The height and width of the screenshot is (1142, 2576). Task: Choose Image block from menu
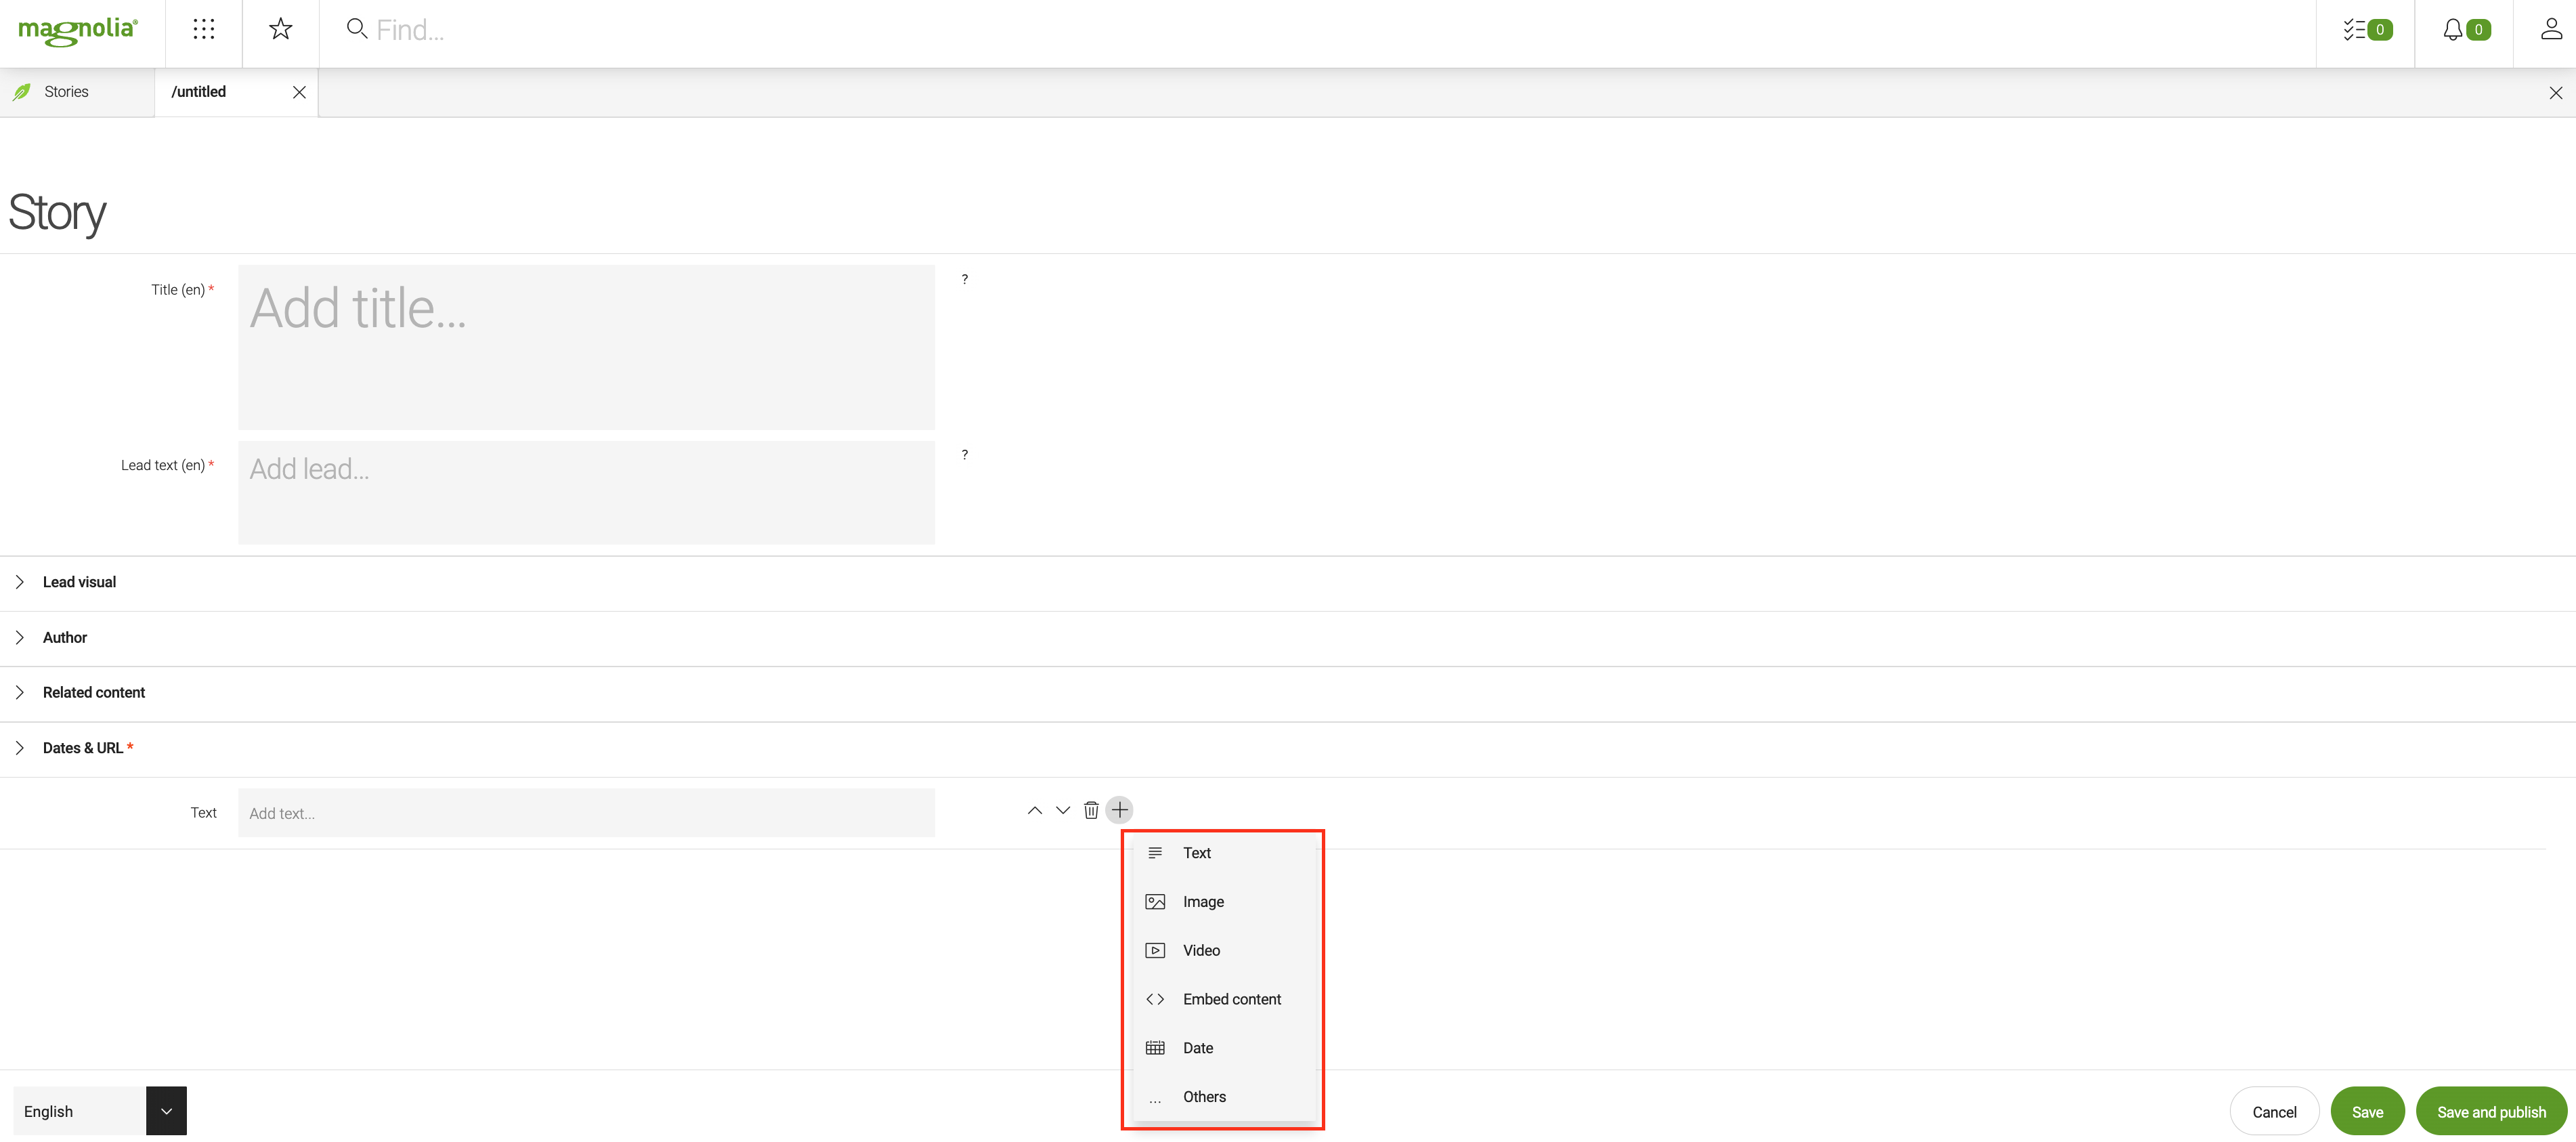tap(1223, 902)
